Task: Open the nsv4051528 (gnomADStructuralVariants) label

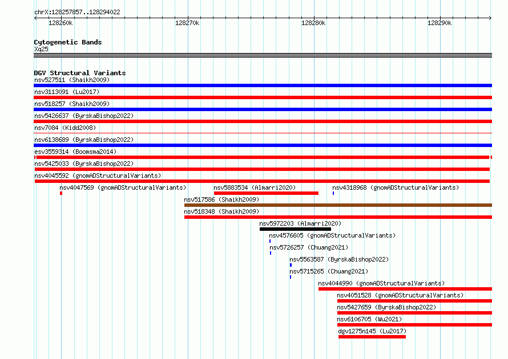Action: point(400,295)
